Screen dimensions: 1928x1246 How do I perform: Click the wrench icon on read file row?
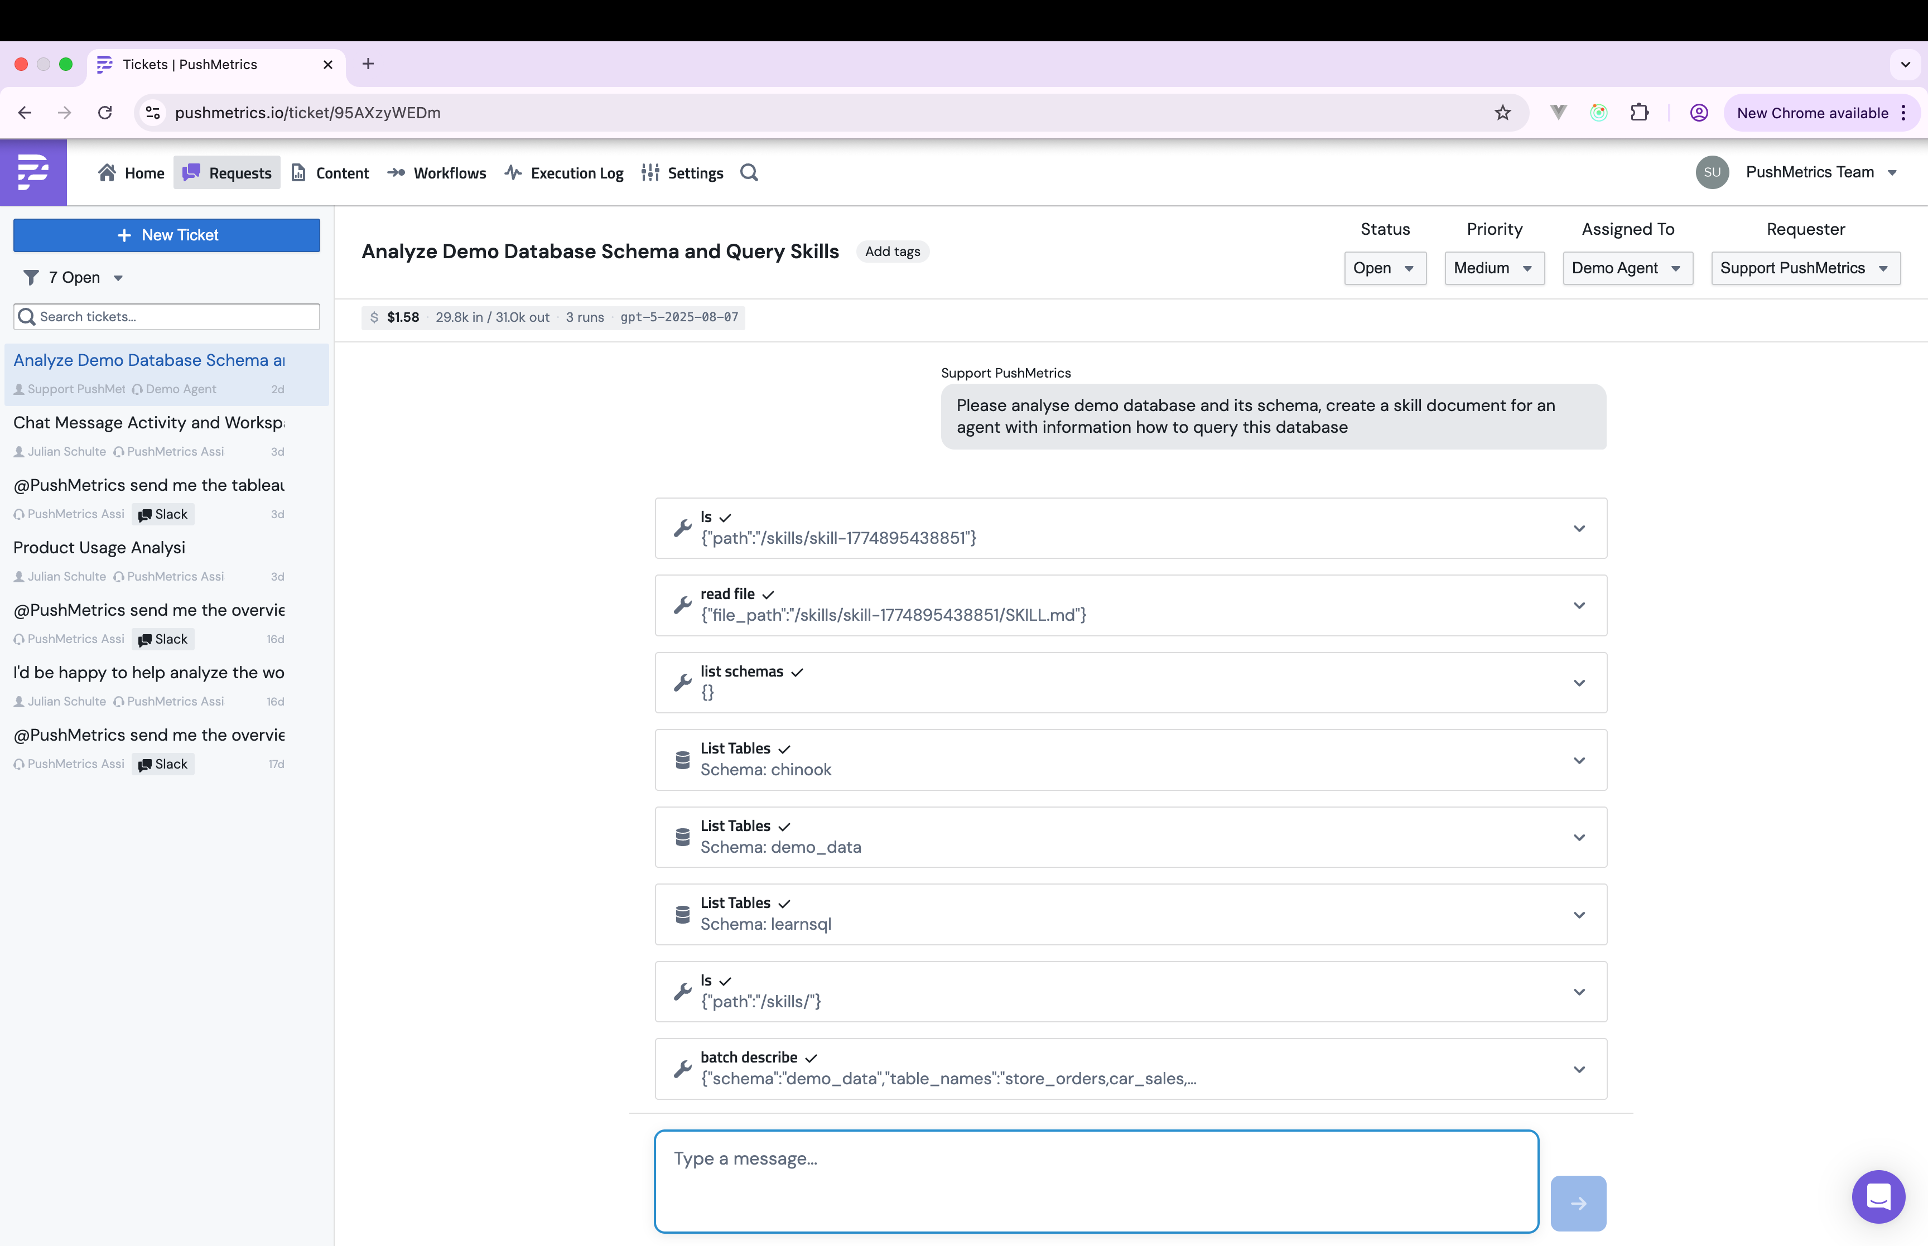683,605
